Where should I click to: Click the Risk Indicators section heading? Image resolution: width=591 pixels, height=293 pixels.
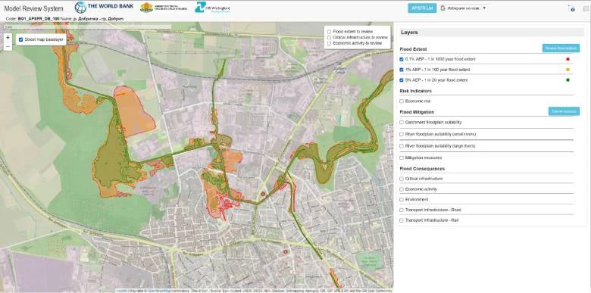click(x=415, y=91)
